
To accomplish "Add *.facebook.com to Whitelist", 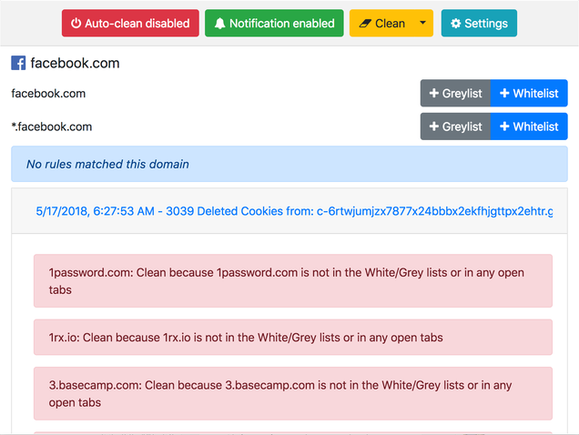I will coord(529,126).
